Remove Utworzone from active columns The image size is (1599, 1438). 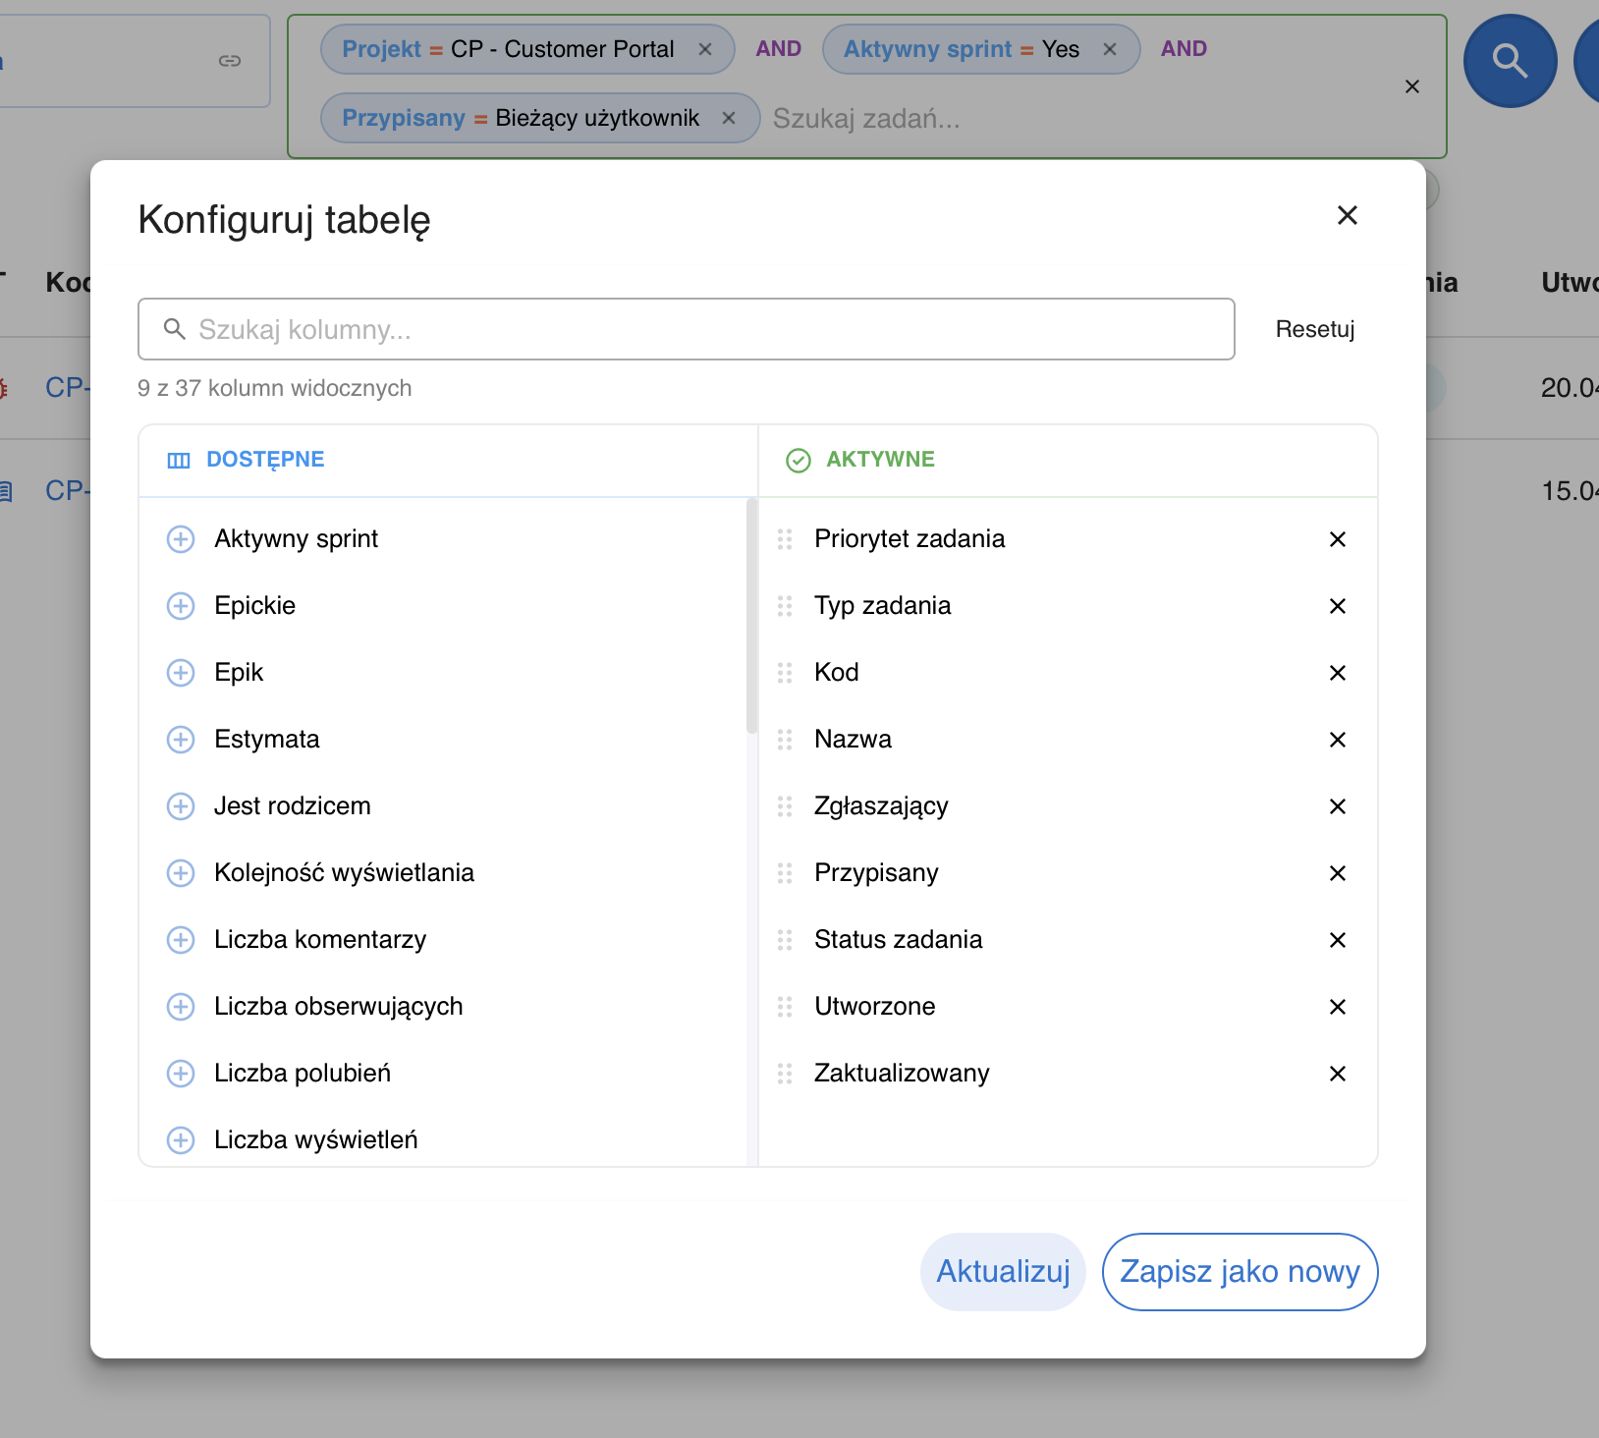(x=1338, y=1007)
